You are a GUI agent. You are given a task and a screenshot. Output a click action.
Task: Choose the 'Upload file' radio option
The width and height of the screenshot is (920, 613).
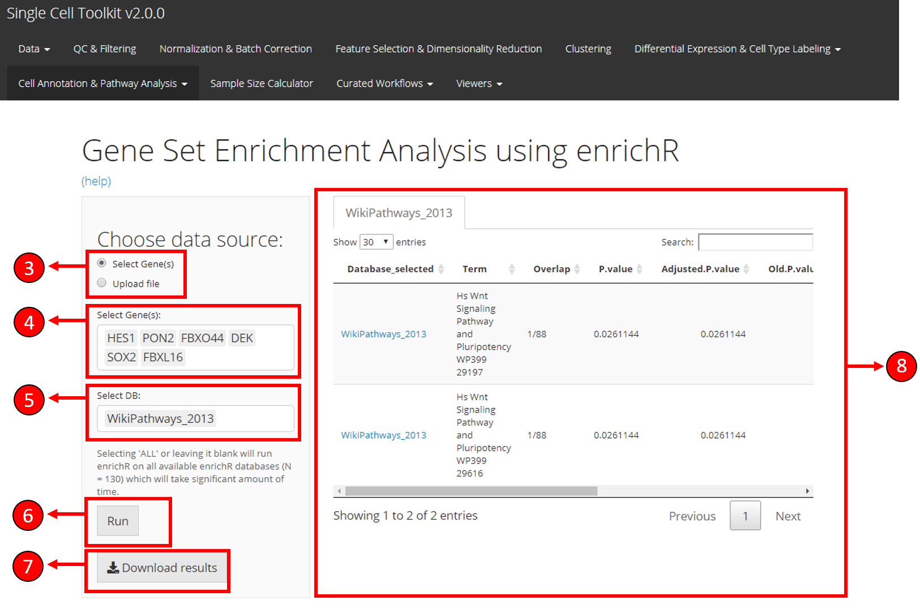click(102, 283)
